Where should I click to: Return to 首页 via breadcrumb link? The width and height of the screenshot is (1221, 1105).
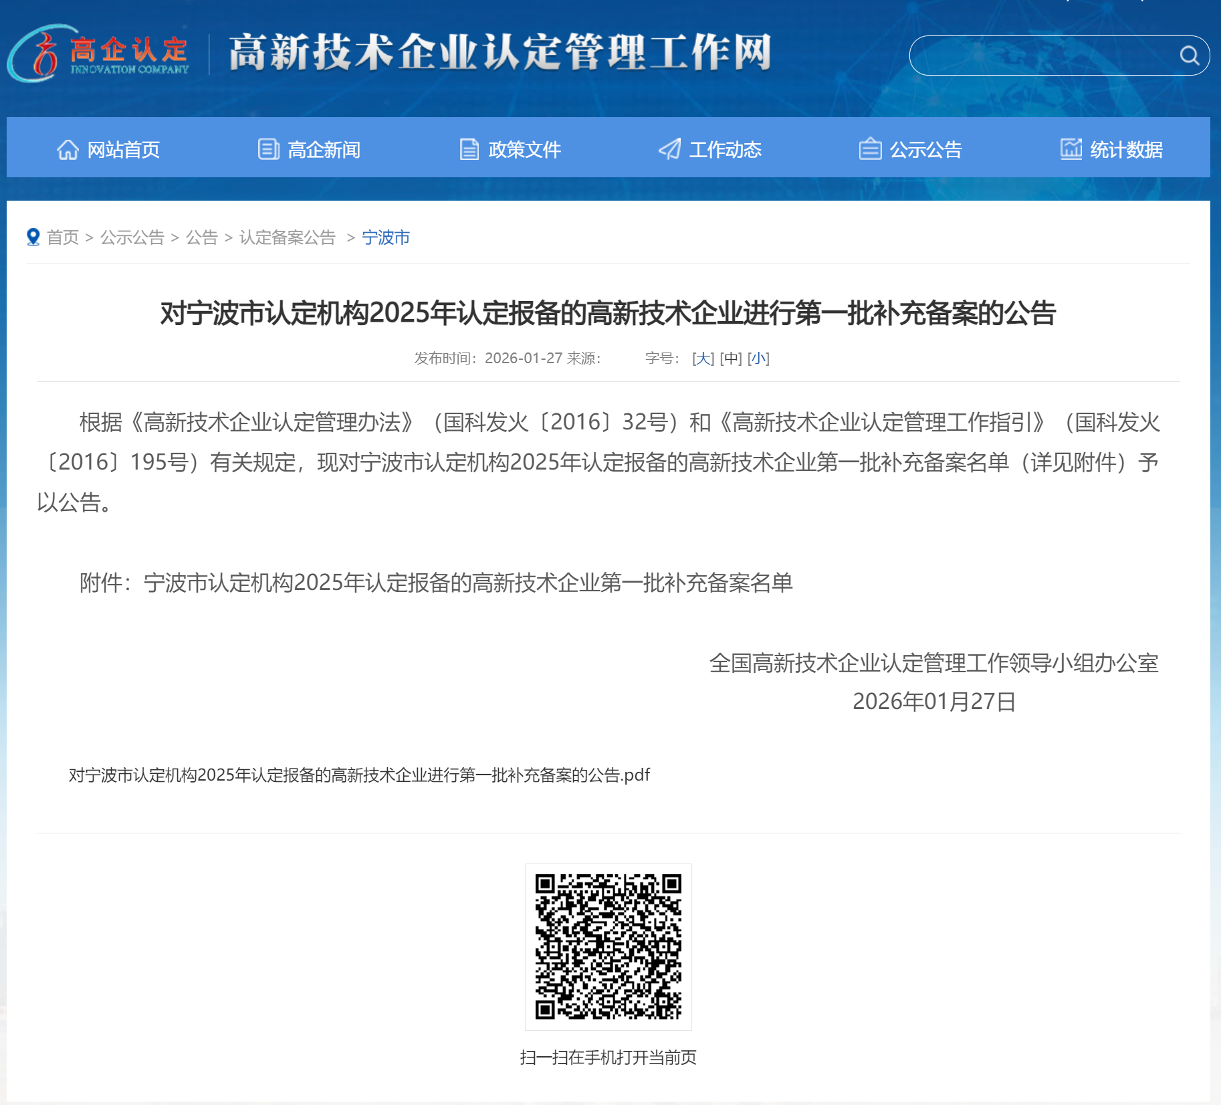click(64, 237)
